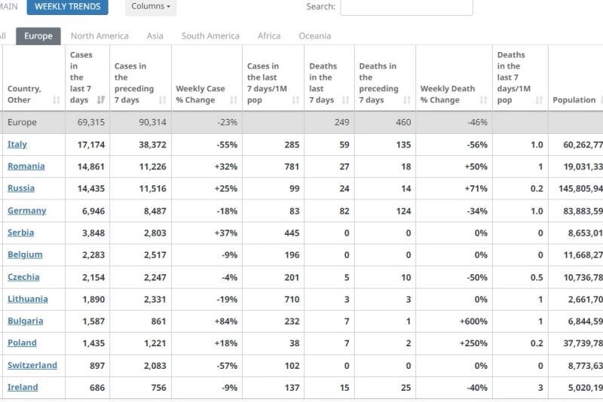603x402 pixels.
Task: Sort Weekly Case % Change column
Action: 234,100
